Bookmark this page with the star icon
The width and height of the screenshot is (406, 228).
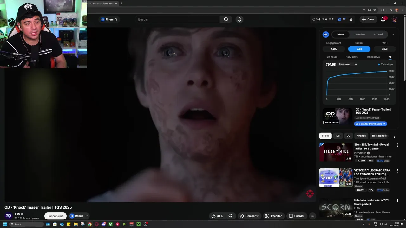click(x=375, y=10)
